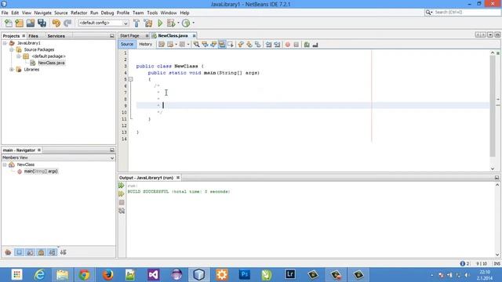This screenshot has height=282, width=502.
Task: Start macro recording red circle
Action: 288,45
